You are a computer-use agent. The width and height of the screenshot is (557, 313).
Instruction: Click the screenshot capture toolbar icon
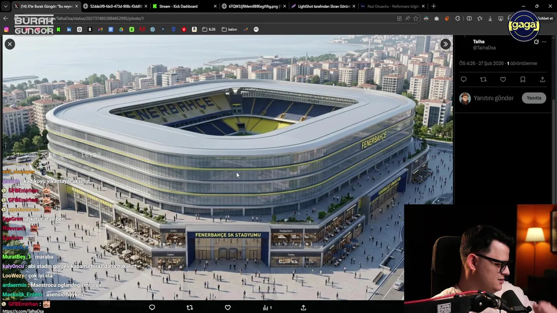[500, 18]
